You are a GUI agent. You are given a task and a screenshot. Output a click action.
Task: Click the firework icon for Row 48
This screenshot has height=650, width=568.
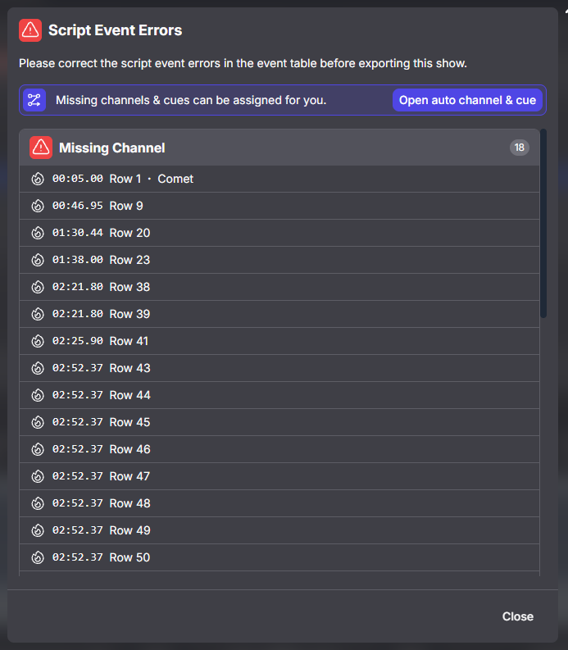(x=38, y=503)
